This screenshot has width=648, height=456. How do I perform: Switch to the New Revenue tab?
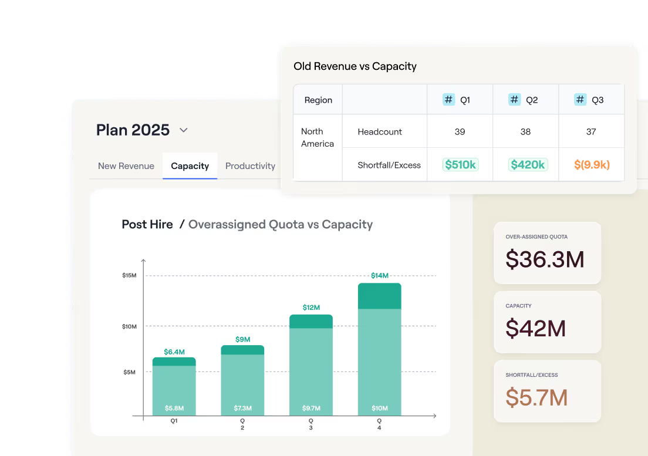click(x=126, y=166)
